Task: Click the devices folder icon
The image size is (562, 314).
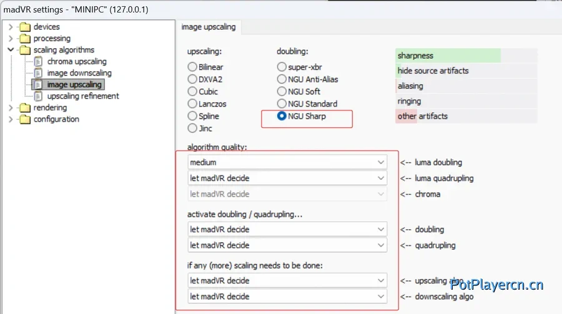Action: tap(25, 27)
